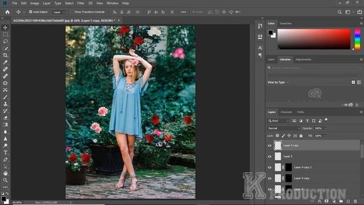Select the Eyedropper tool
This screenshot has height=205, width=364.
tap(5, 62)
